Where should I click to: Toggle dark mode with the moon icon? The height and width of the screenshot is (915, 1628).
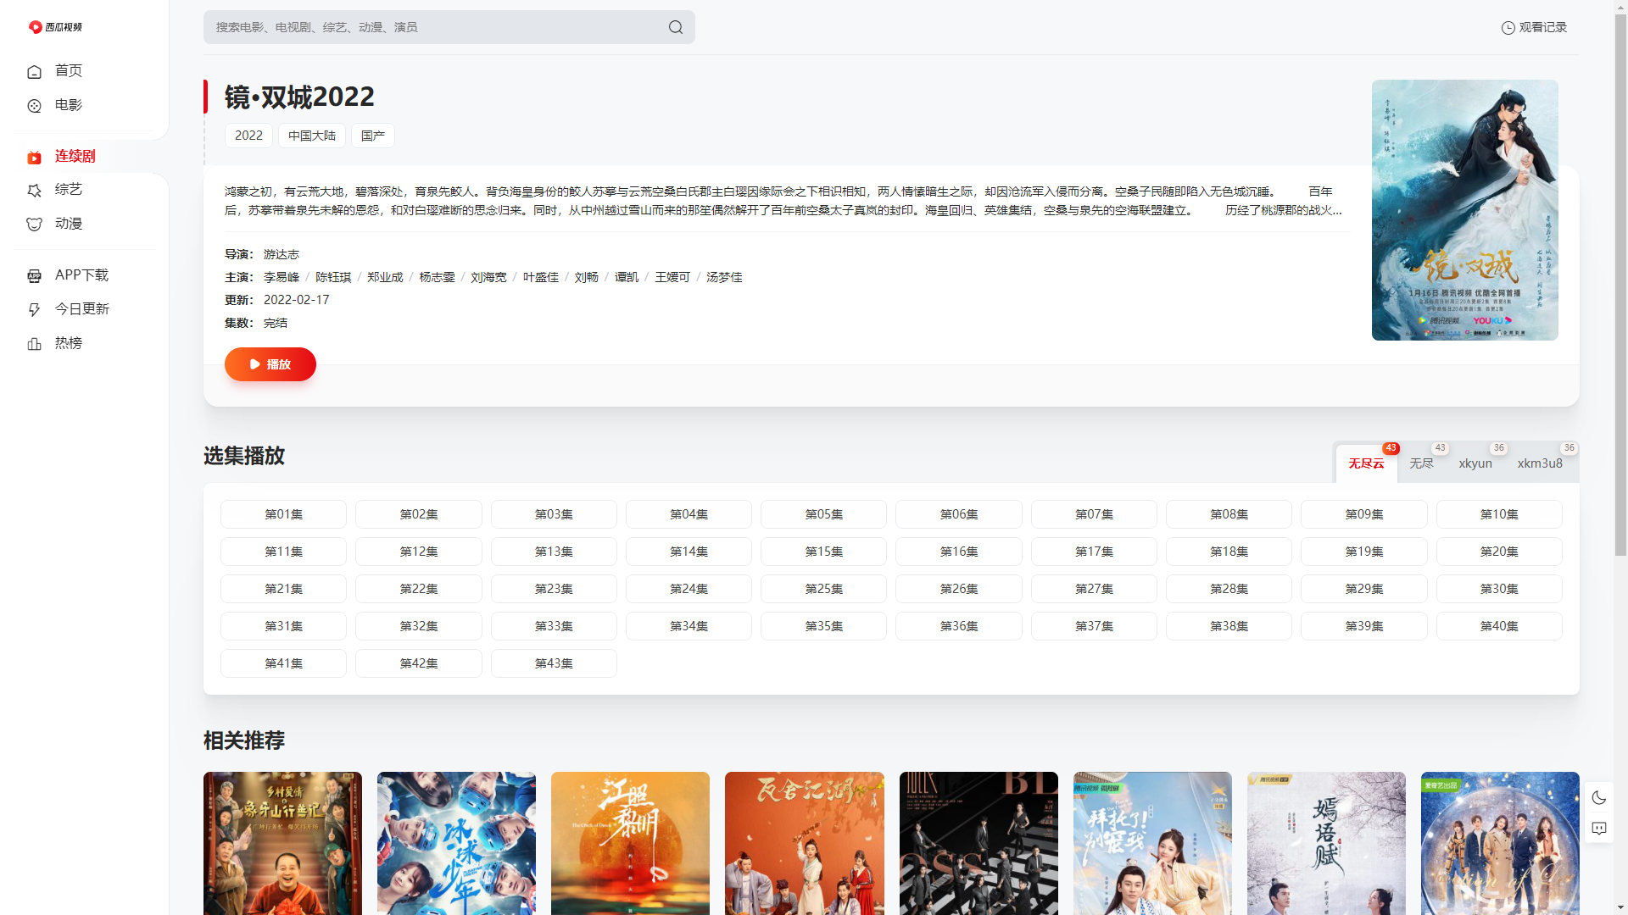tap(1599, 797)
